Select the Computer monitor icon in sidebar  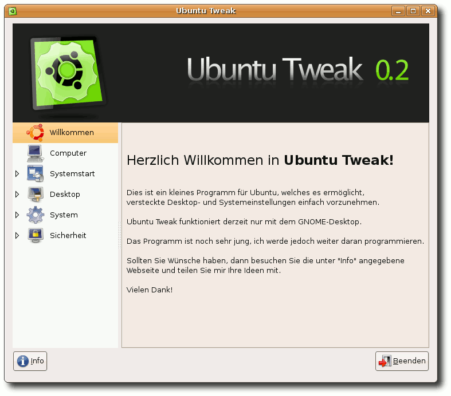point(36,153)
